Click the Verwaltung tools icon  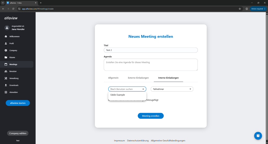(6, 78)
